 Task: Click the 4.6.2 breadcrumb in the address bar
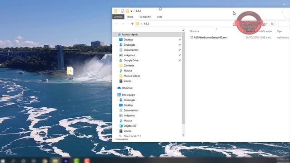146,24
